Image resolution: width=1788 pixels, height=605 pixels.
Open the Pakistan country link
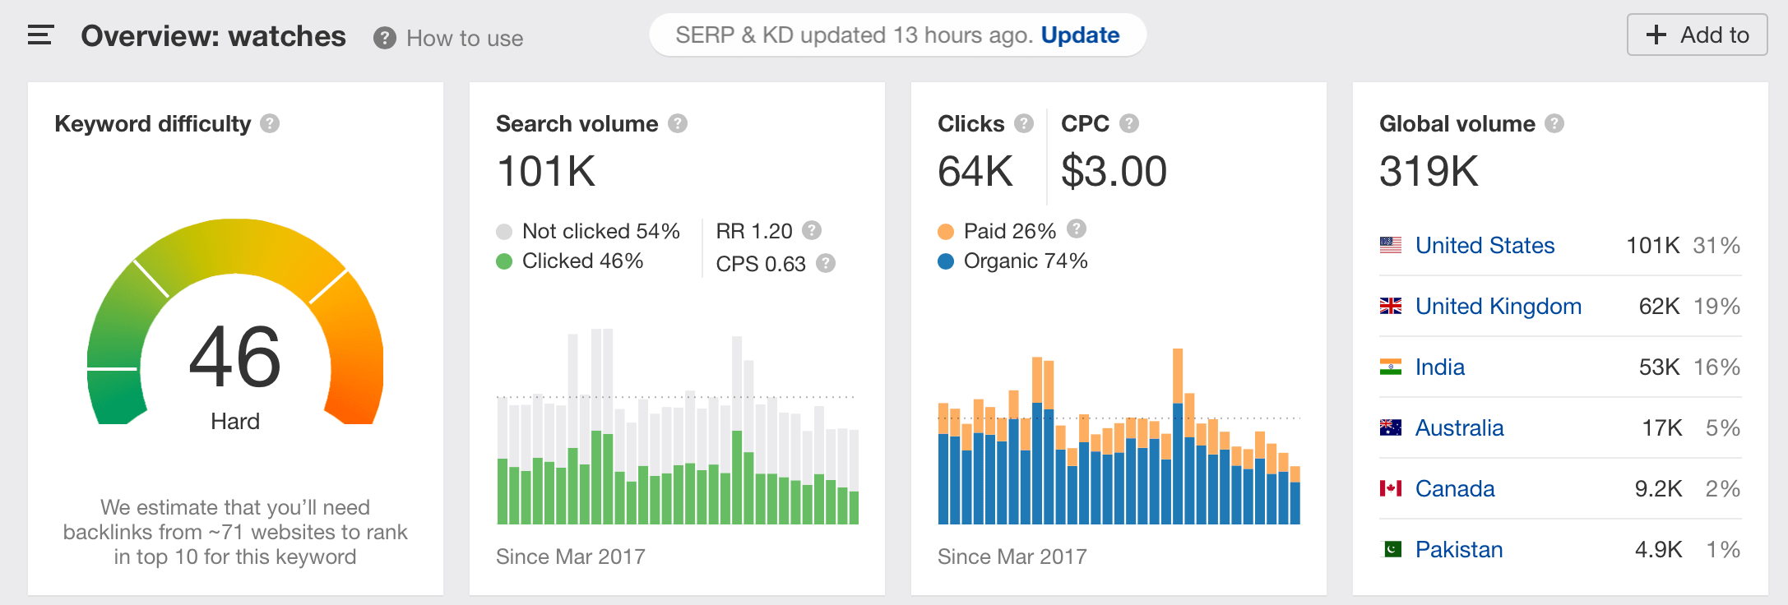(x=1458, y=549)
